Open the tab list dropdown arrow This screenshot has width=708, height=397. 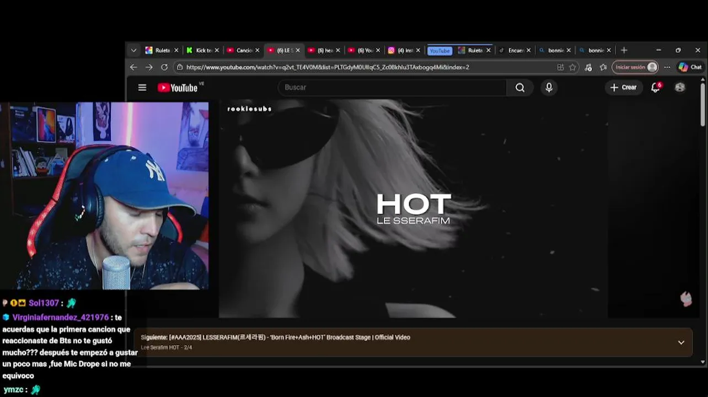(x=133, y=50)
